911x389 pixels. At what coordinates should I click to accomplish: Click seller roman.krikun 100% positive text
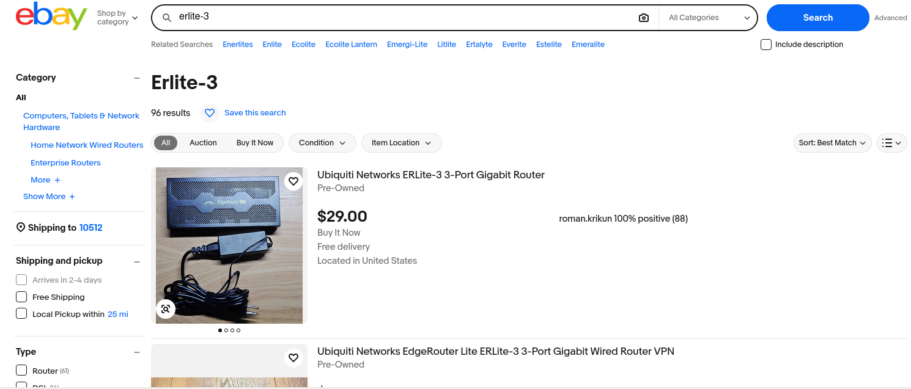point(623,219)
